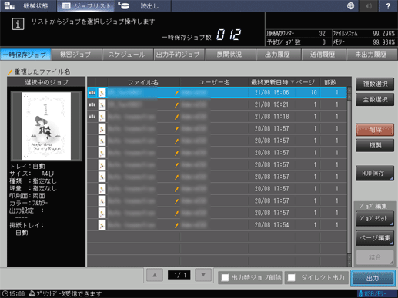
Task: Click the メモリー 99.938% value
Action: [x=384, y=42]
